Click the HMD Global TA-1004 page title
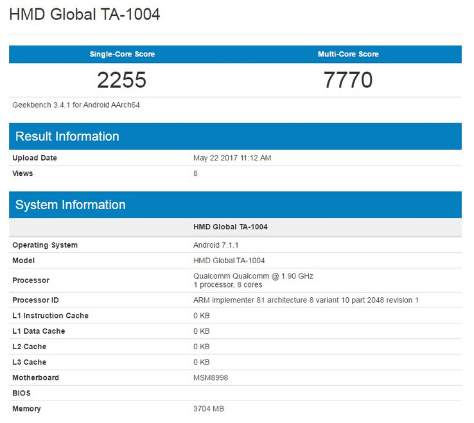474x423 pixels. pos(85,14)
